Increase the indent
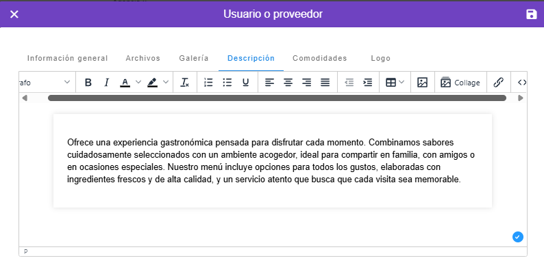Screen dimensions: 544x269 [x=368, y=83]
